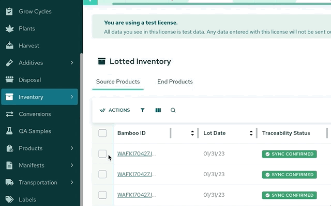
Task: Click the Bamboo ID column header
Action: coord(131,133)
